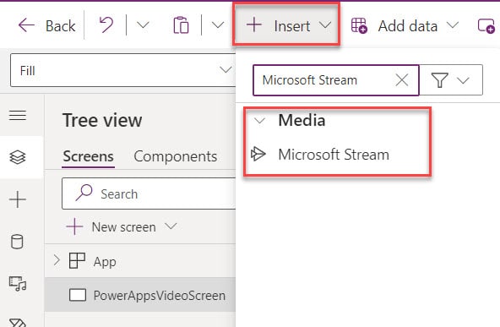This screenshot has height=327, width=500.
Task: Clear the Microsoft Stream search text
Action: point(402,80)
